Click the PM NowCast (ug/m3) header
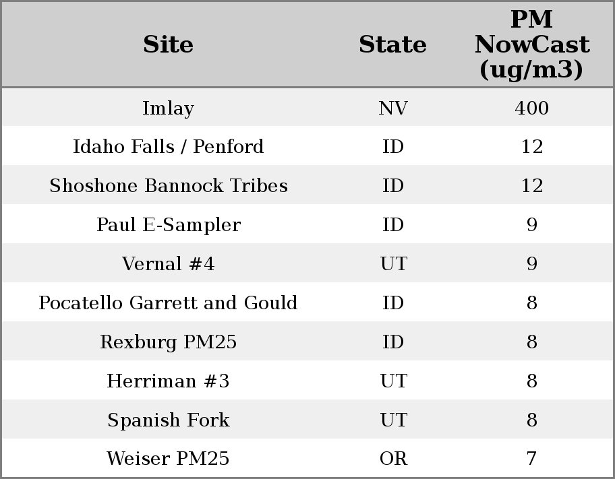Screen dimensions: 615x479 pyautogui.click(x=531, y=45)
